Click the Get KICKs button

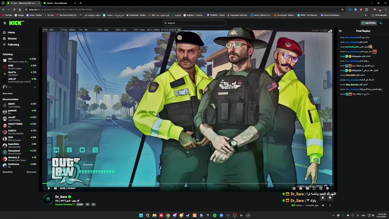369,23
